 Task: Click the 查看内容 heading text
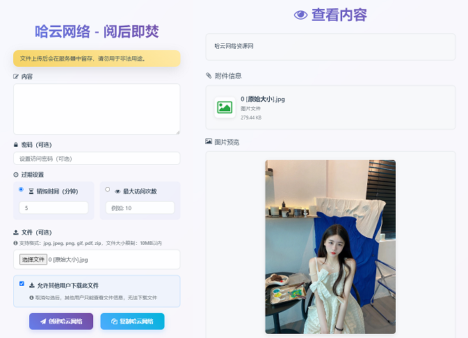[x=339, y=15]
